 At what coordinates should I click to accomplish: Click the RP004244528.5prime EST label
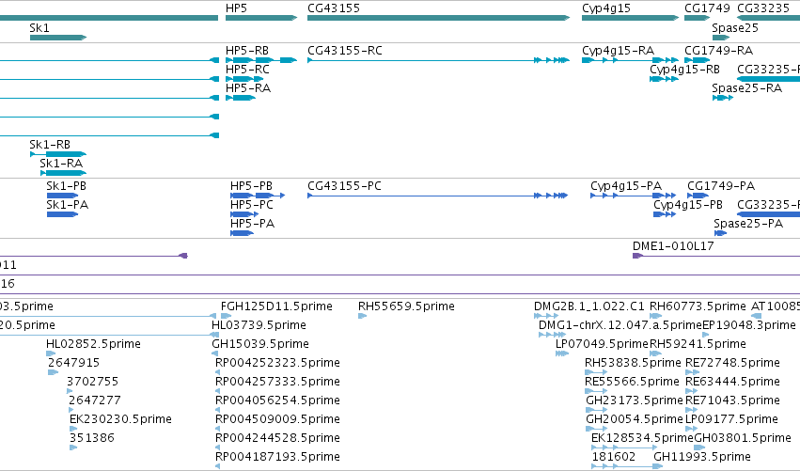[x=277, y=438]
